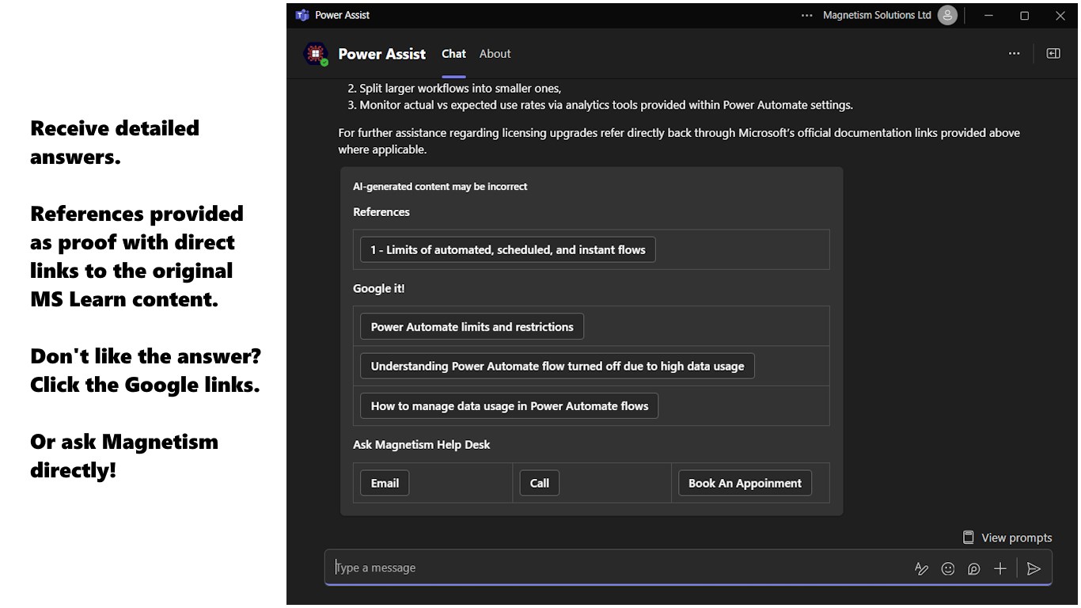Image resolution: width=1081 pixels, height=608 pixels.
Task: Click Ask Magnetism Help Desk heading
Action: (x=422, y=445)
